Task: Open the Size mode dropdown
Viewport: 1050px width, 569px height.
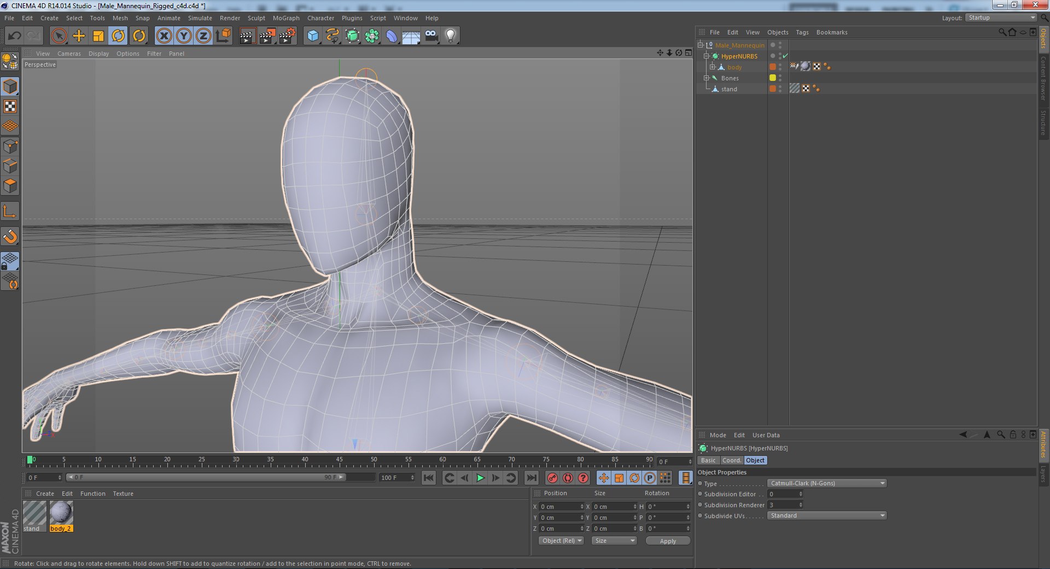Action: [x=614, y=541]
